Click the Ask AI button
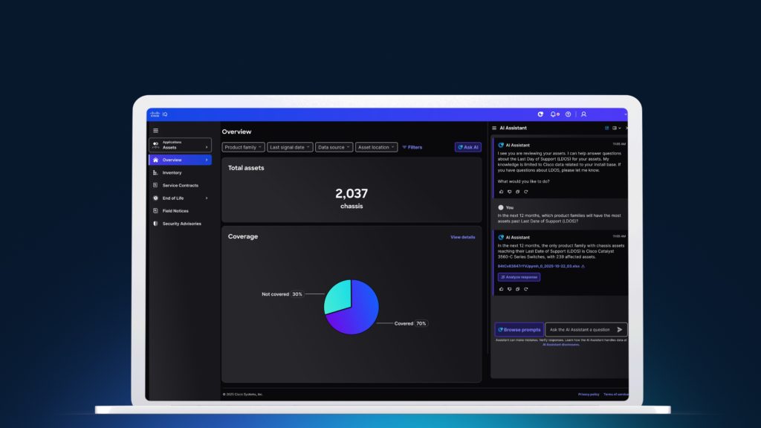761x428 pixels. coord(467,147)
